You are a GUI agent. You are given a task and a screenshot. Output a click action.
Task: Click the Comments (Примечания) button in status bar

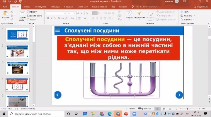[x=145, y=109]
